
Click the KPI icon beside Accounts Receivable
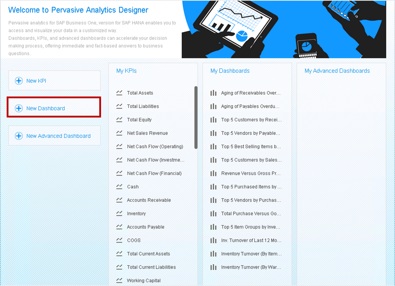(x=119, y=200)
